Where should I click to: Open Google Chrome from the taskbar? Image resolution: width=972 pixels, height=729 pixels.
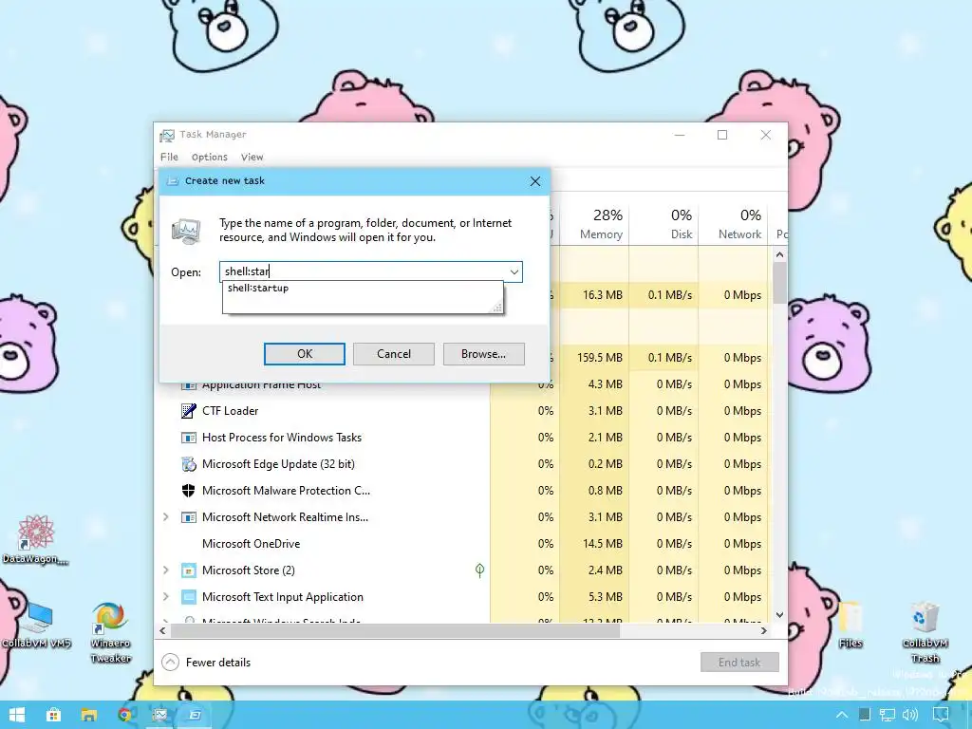124,715
